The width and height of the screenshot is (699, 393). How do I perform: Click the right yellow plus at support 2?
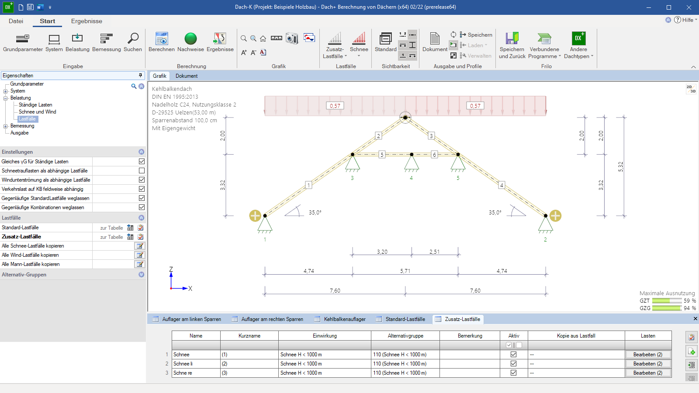click(555, 216)
